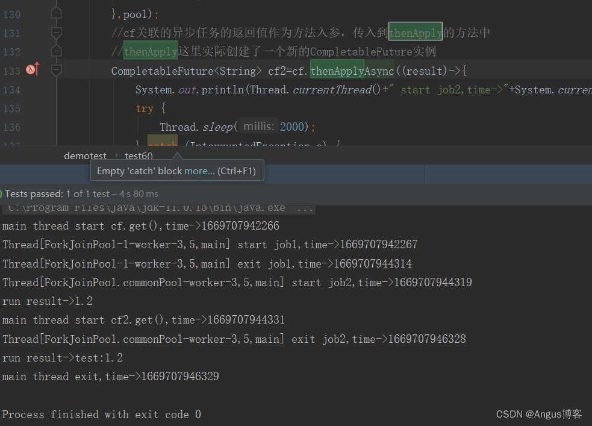Image resolution: width=592 pixels, height=426 pixels.
Task: Select the test6() breadcrumb
Action: pyautogui.click(x=139, y=155)
